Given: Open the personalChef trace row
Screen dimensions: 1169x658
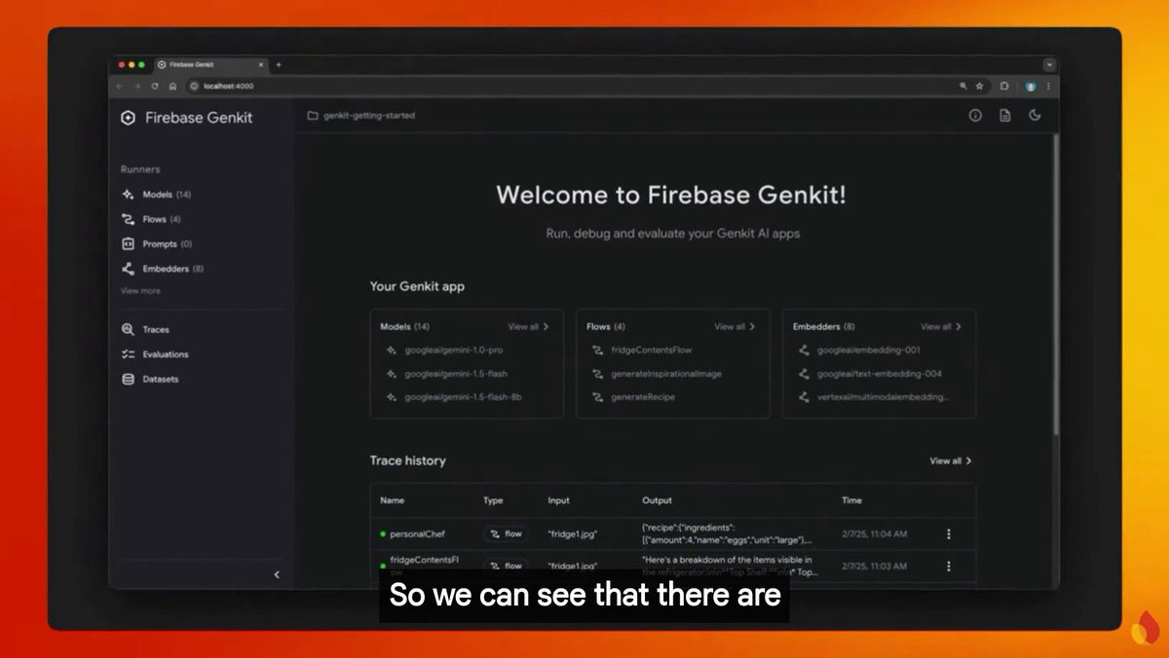Looking at the screenshot, I should [672, 534].
